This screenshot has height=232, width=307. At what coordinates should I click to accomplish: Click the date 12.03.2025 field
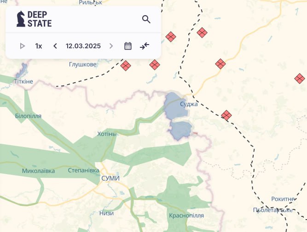click(83, 46)
